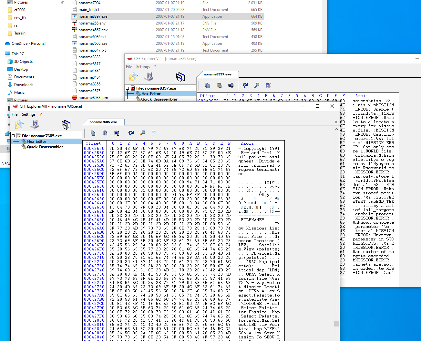Screen dimensions: 421x341
Task: Click magnifier Find icon in noname7605.exe toolbar
Action: point(143,133)
